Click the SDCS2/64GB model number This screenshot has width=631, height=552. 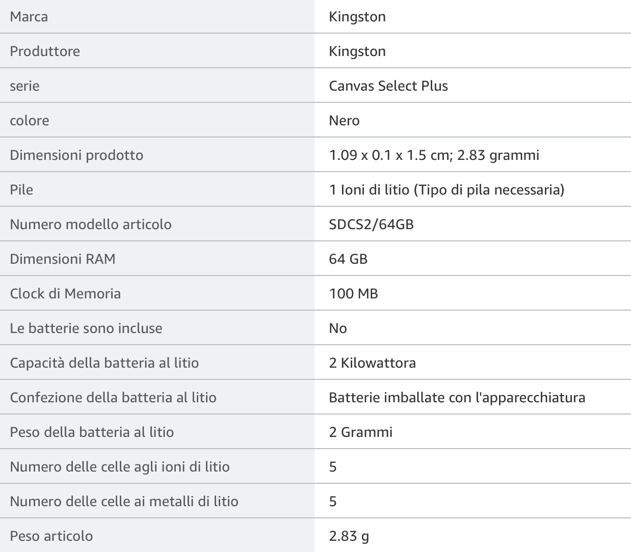pos(371,225)
